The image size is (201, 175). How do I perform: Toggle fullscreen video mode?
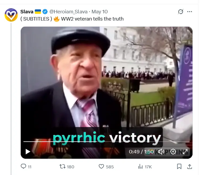[x=185, y=152]
